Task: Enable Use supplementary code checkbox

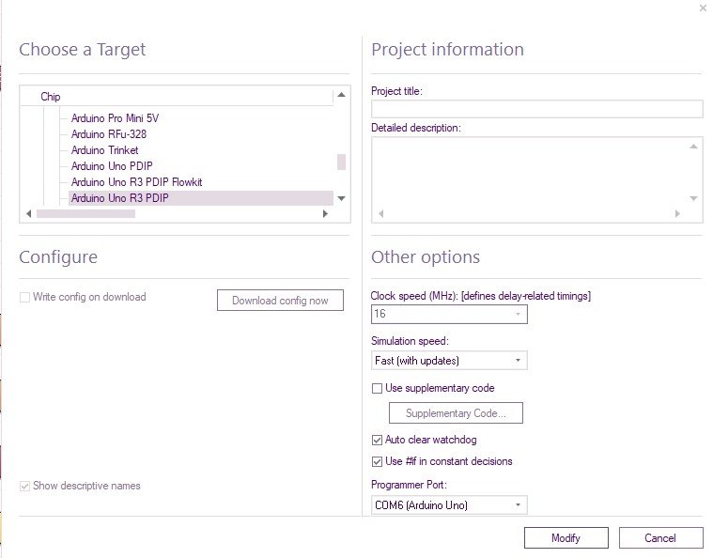Action: point(378,388)
